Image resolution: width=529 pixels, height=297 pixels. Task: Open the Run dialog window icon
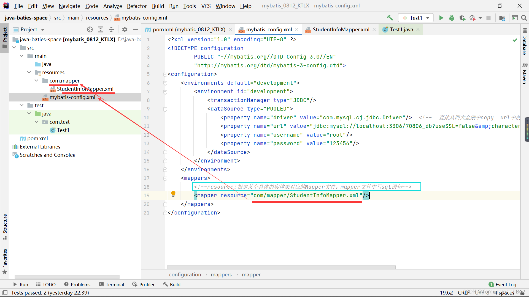515,18
